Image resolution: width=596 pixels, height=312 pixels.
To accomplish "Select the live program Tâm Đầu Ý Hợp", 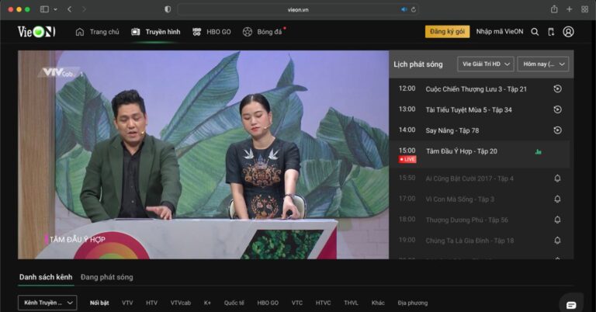I will click(461, 151).
